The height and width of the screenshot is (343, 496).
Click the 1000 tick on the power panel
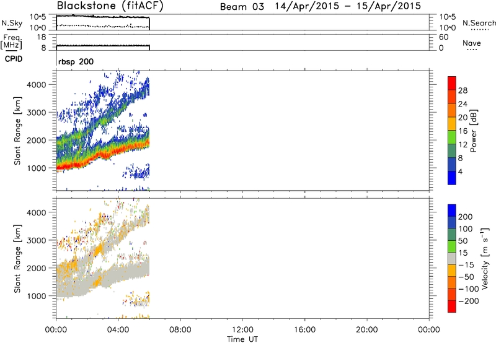(x=37, y=168)
